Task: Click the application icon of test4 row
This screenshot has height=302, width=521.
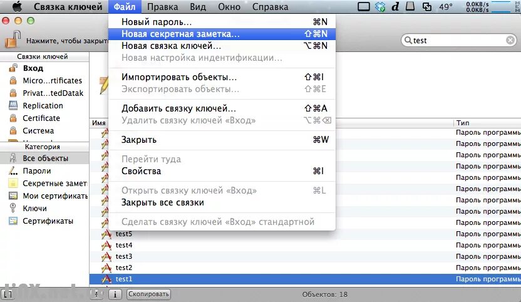Action: (106, 246)
